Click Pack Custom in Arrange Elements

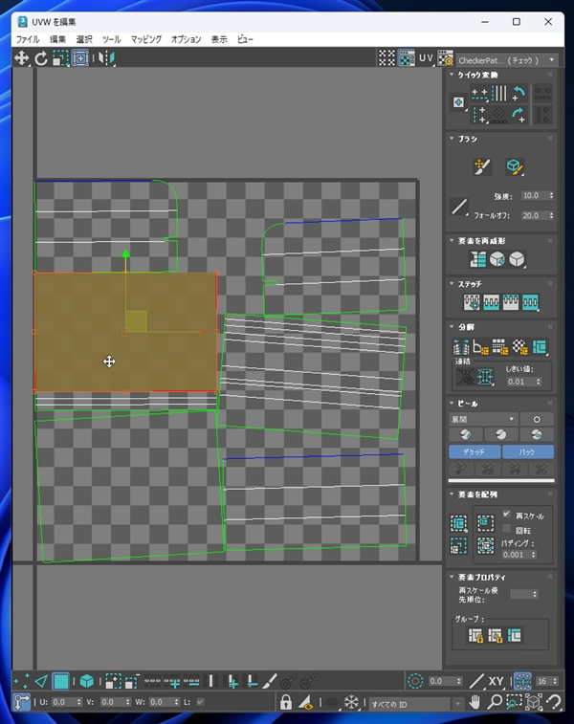click(x=458, y=523)
